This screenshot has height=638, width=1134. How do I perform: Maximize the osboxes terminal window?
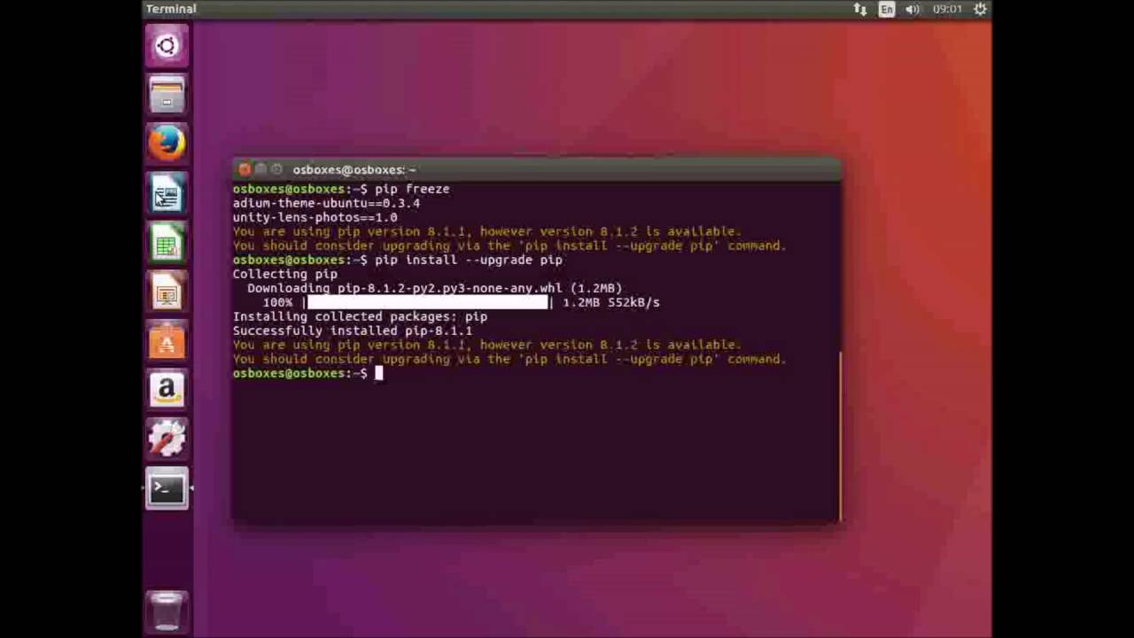276,169
